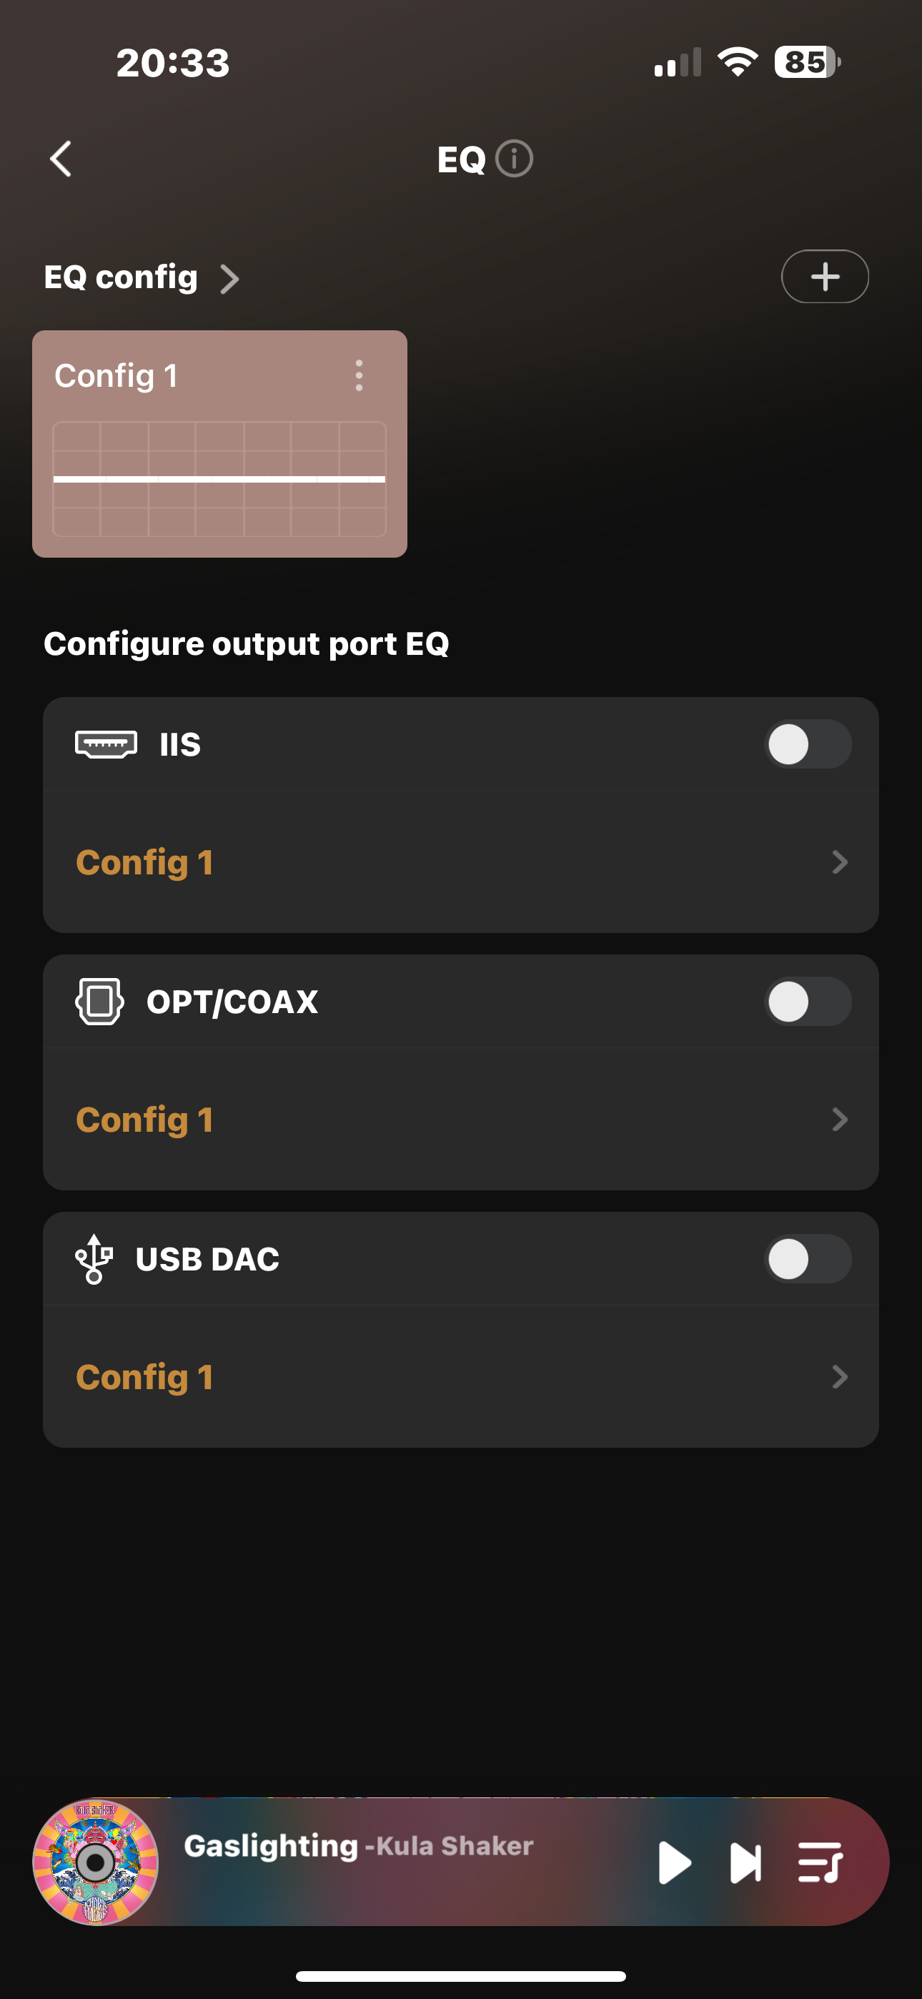Screen dimensions: 922x1999
Task: Open the playback queue icon
Action: tap(820, 1862)
